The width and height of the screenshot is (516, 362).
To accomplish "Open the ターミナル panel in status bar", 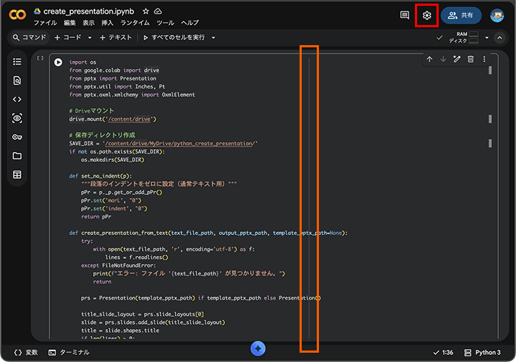I will (69, 353).
